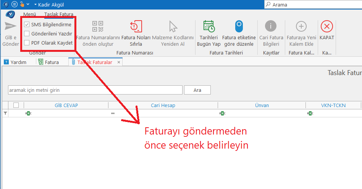Viewport: 362px width, 189px height.
Task: Click Fatura Numaralarını önden oluştur QR icon
Action: coord(98,26)
